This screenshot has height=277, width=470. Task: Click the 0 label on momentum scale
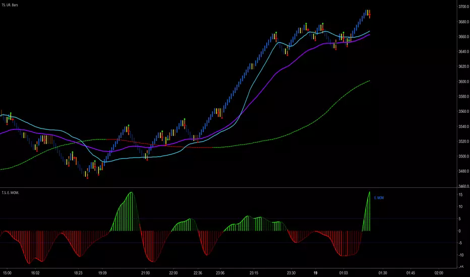point(459,231)
